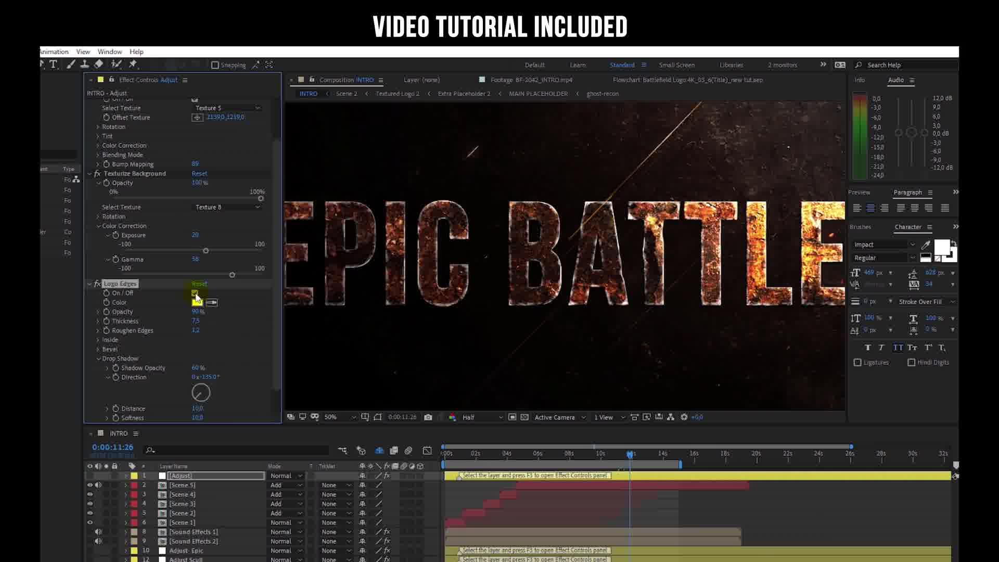Toggle Frame Blending for all layers
Image resolution: width=999 pixels, height=562 pixels.
(x=394, y=451)
